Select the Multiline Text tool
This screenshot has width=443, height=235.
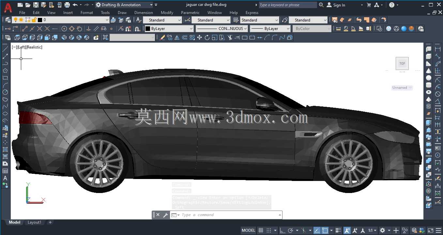point(5,178)
